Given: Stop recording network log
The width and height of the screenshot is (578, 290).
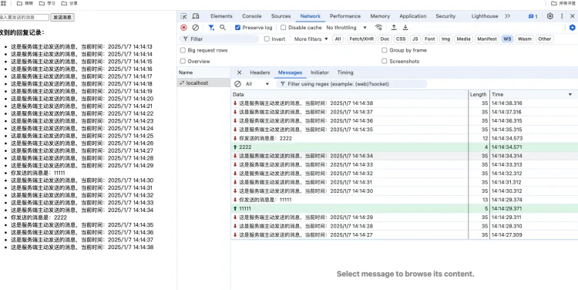Looking at the screenshot, I should 183,28.
